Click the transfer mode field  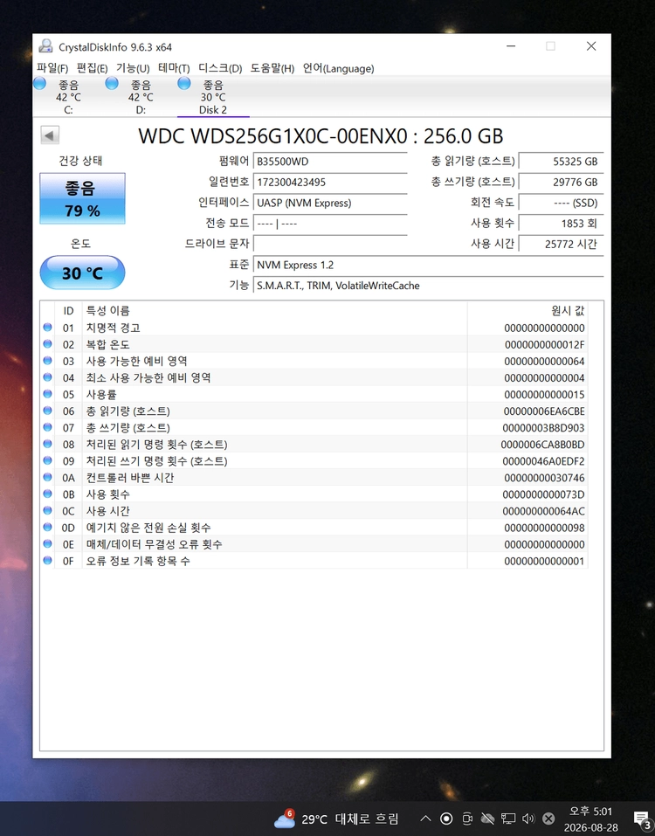coord(330,224)
